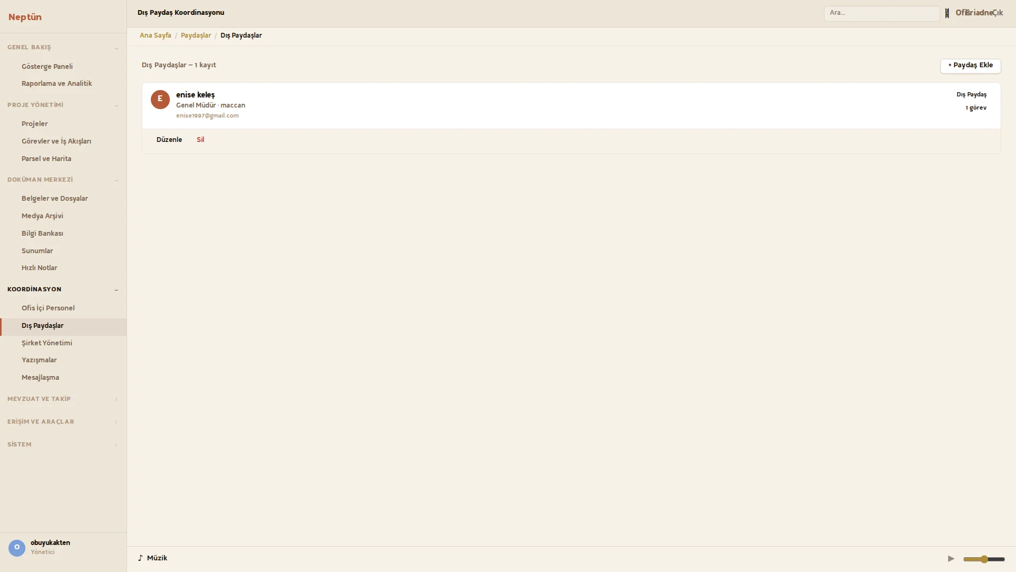Click the Genel Müdür · maccan text
The height and width of the screenshot is (572, 1016).
tap(210, 105)
